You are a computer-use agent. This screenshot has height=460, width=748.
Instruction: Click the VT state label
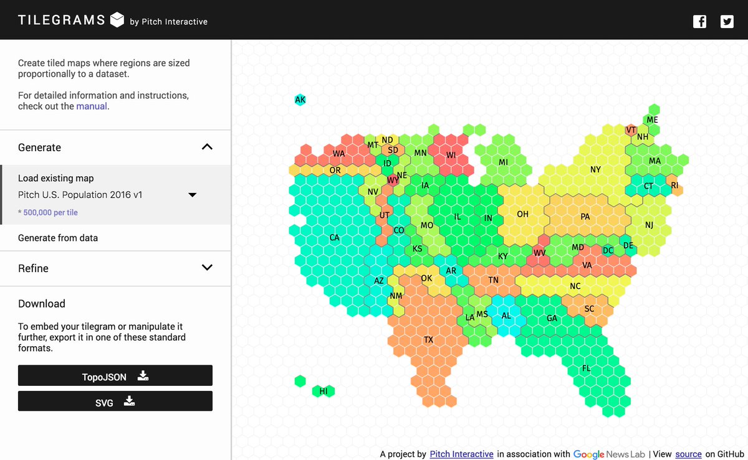point(631,130)
